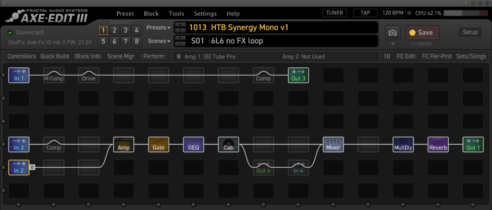Expand the arrow below the camera icon
The width and height of the screenshot is (492, 210).
[x=393, y=43]
